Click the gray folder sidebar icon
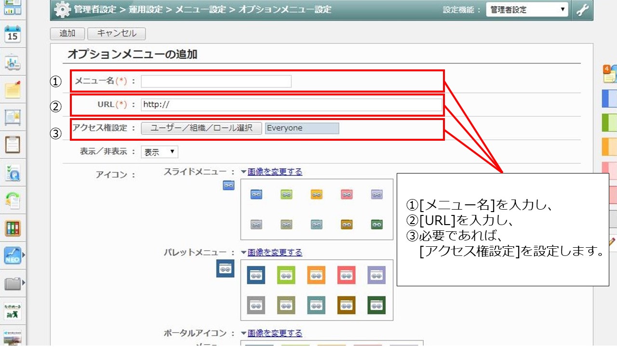 point(13,283)
